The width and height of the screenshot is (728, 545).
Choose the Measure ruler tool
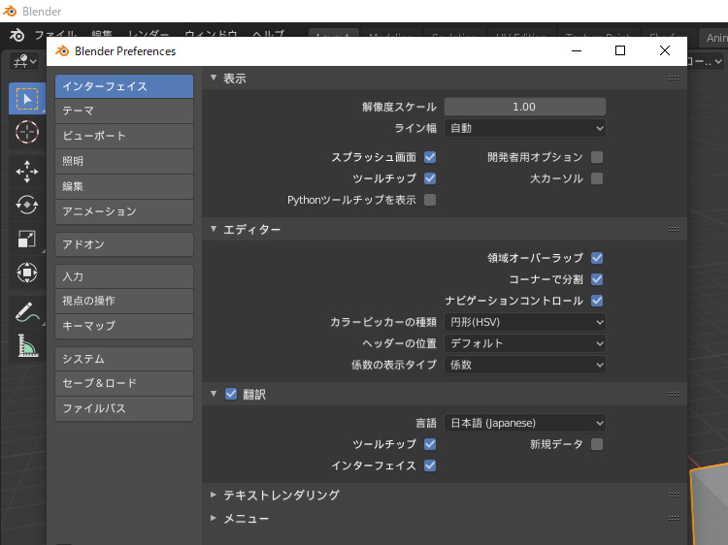tap(27, 345)
